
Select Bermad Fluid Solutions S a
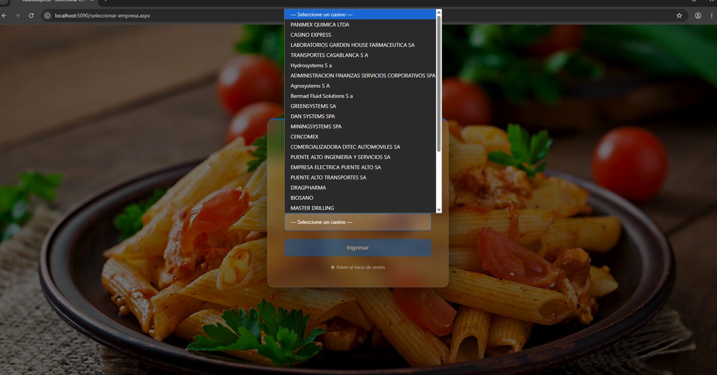click(x=360, y=96)
